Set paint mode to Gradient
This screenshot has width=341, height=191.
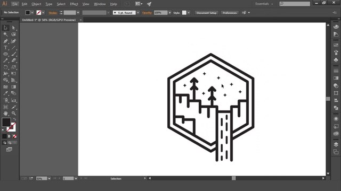10,136
